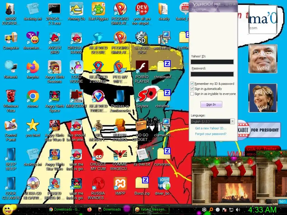Screen dimensions: 287x215
Task: Launch the DEV C++ 'you all are too stupid' icon
Action: point(142,14)
